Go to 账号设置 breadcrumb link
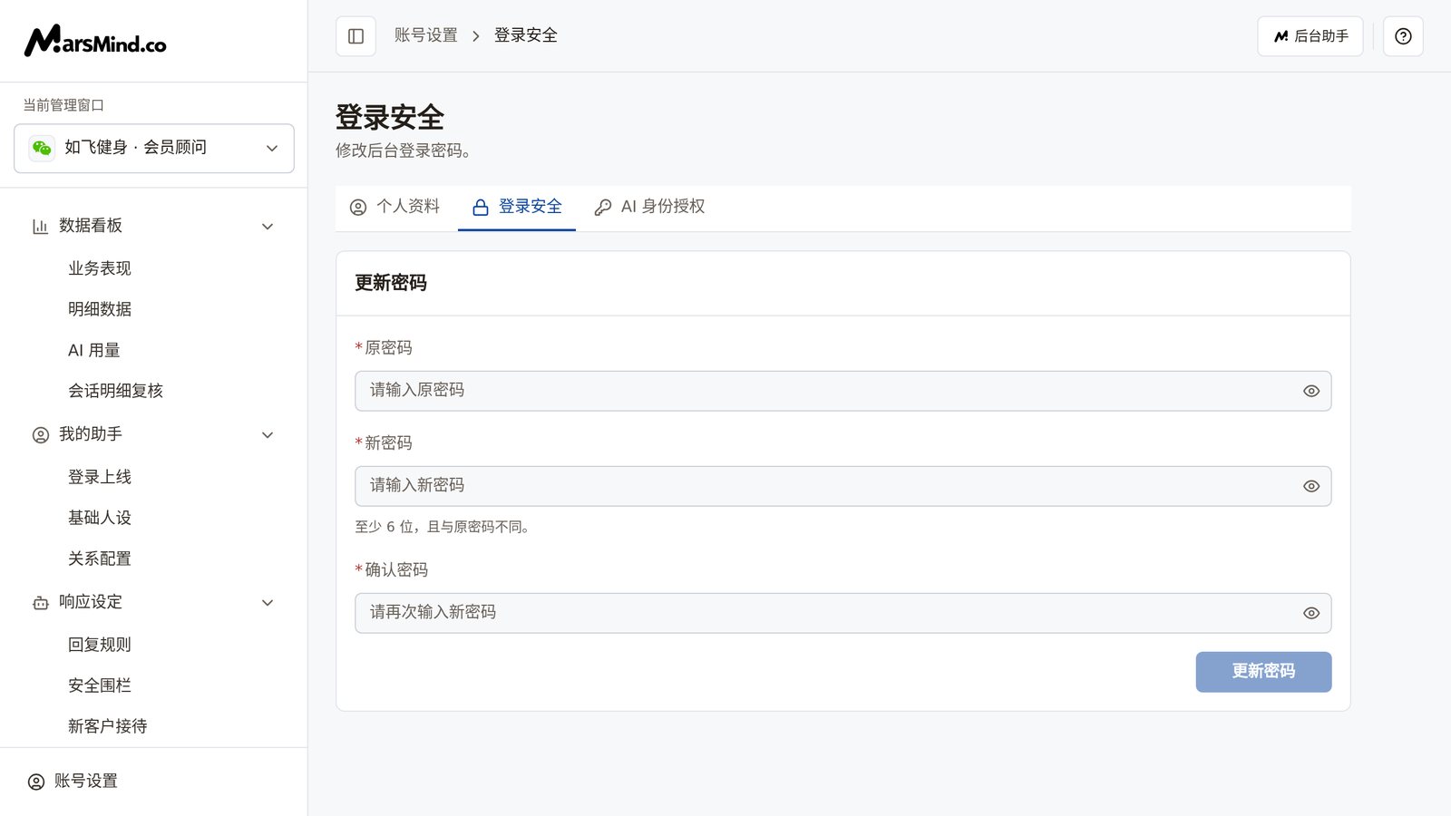1451x816 pixels. coord(426,35)
